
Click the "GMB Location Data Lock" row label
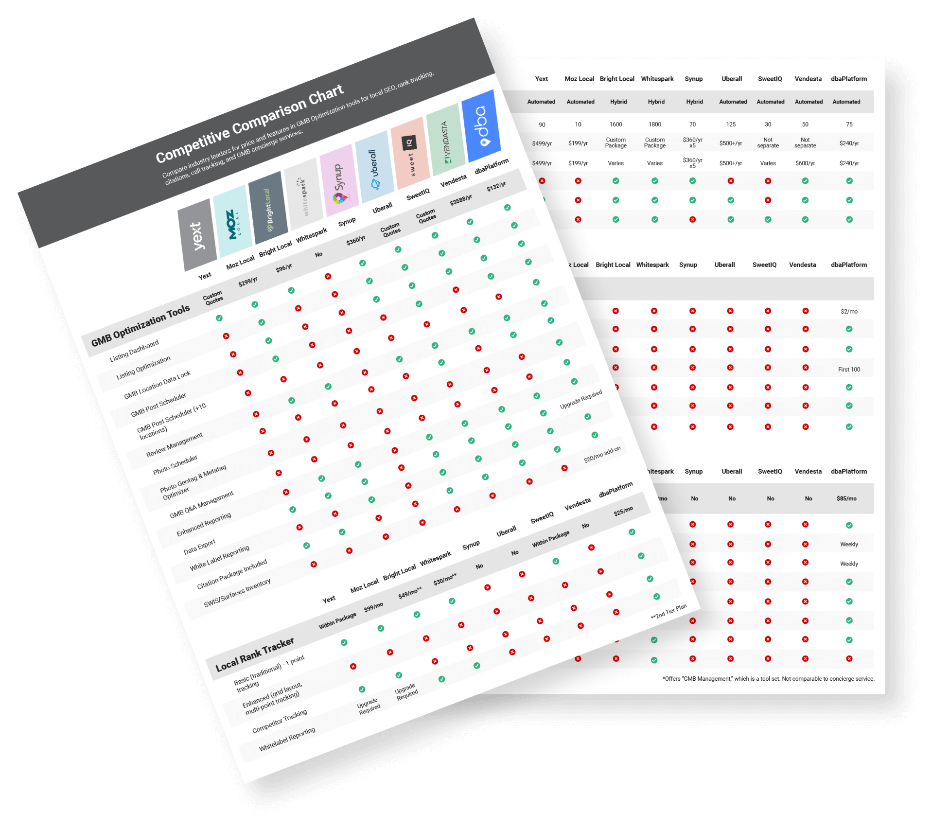click(x=158, y=385)
